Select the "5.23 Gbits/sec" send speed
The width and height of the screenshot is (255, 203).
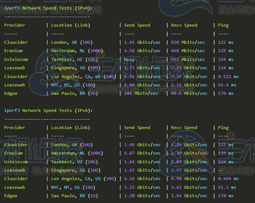(142, 187)
